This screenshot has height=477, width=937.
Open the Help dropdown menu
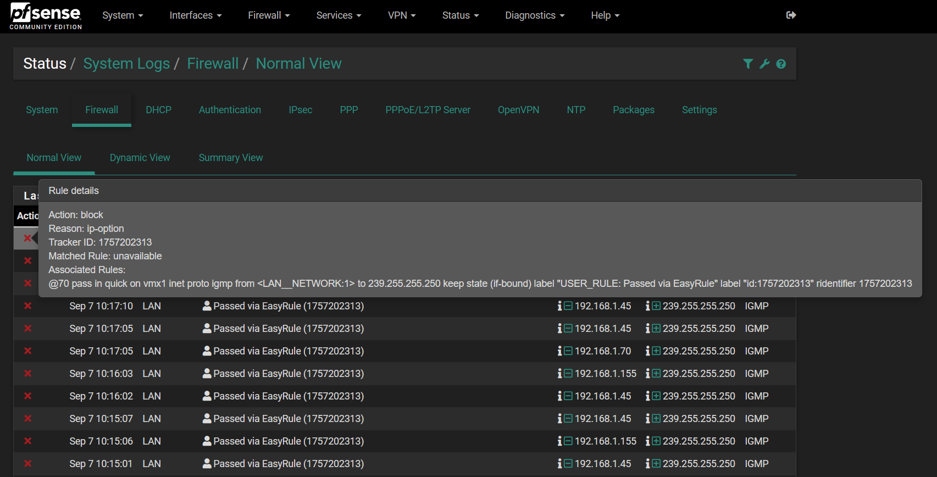click(605, 15)
